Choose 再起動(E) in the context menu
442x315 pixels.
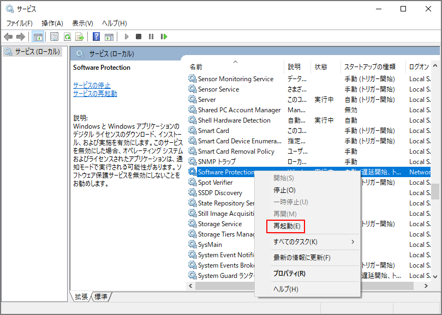click(308, 226)
